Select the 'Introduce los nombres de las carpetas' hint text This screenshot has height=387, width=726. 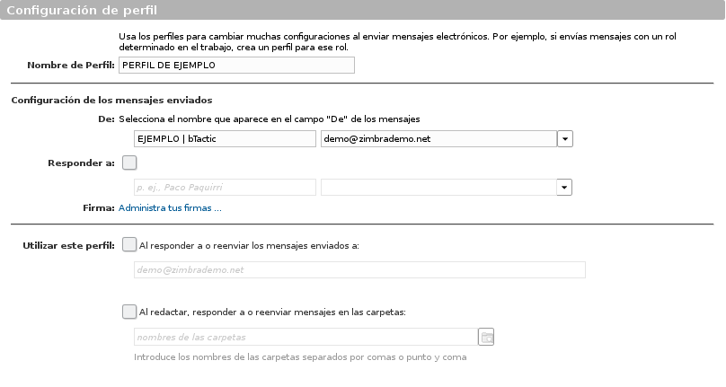pos(300,357)
